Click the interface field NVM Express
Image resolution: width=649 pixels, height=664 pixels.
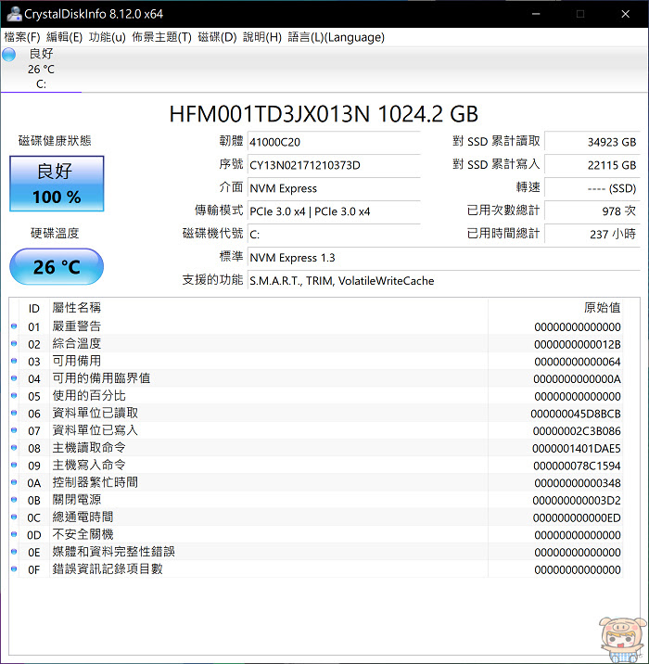[x=334, y=188]
